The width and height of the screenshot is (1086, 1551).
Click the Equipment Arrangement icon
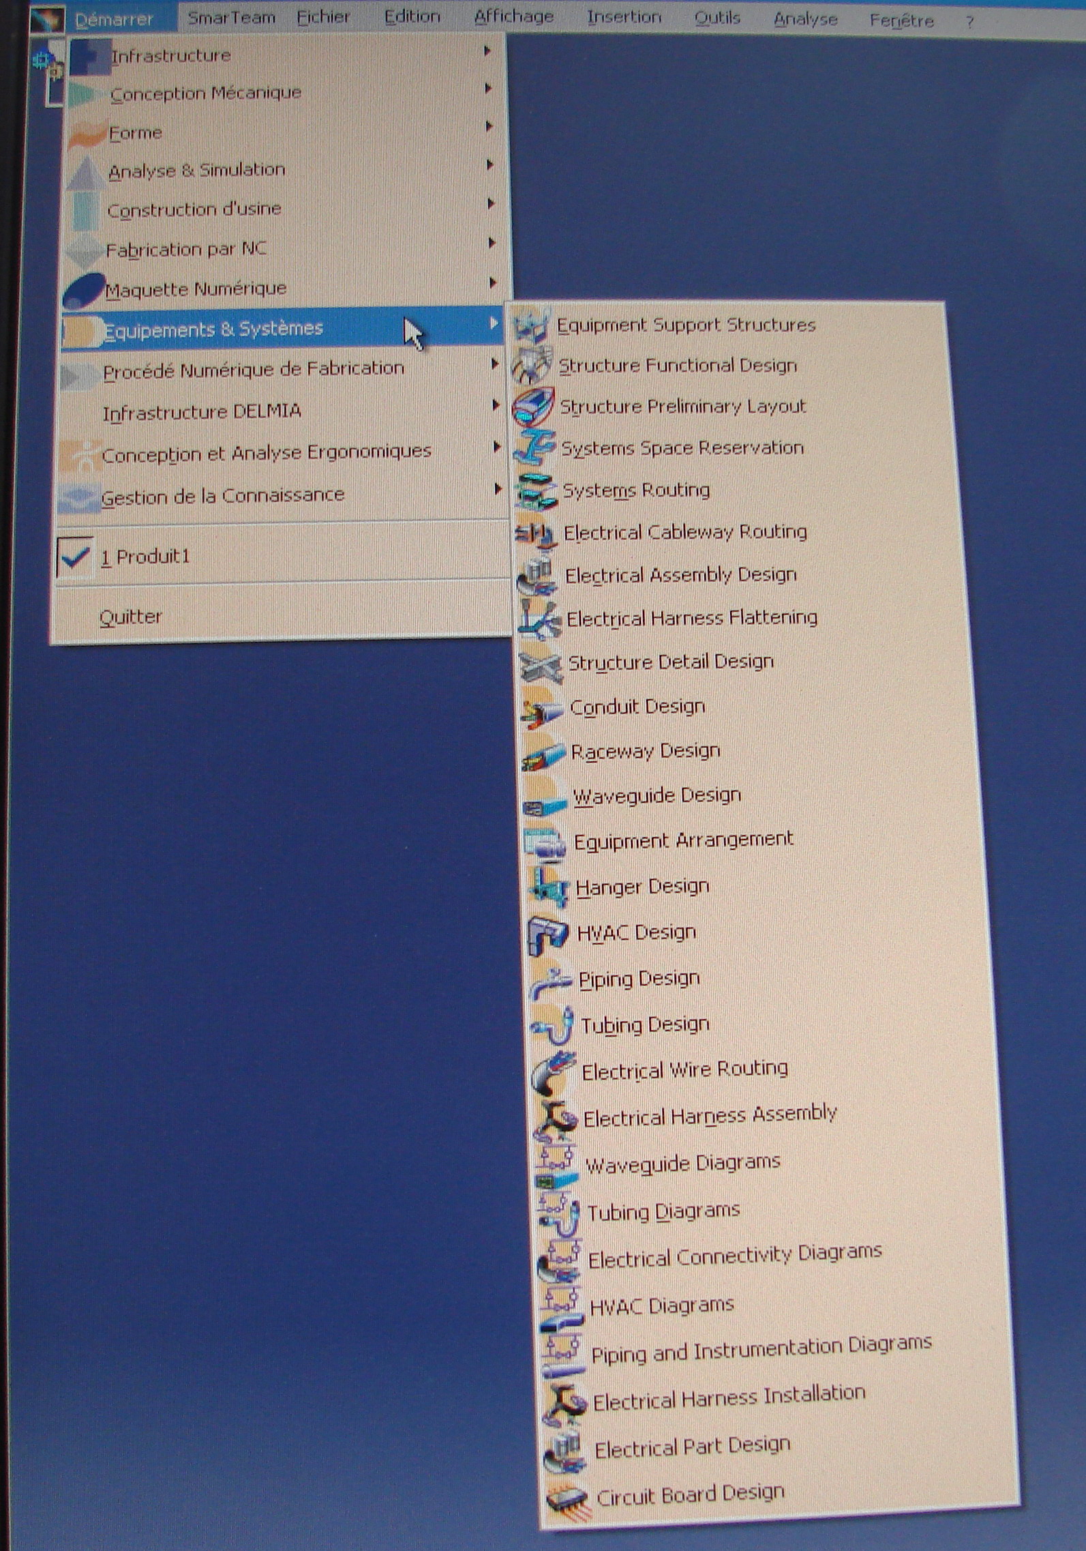[544, 842]
